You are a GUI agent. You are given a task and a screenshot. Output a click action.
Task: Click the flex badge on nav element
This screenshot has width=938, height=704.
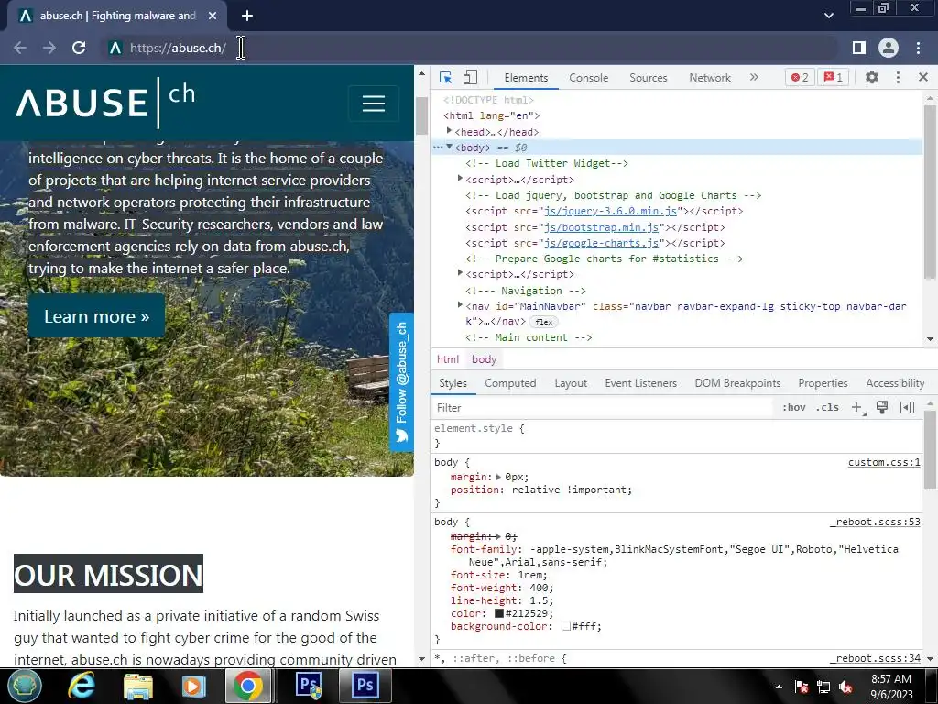pos(543,322)
